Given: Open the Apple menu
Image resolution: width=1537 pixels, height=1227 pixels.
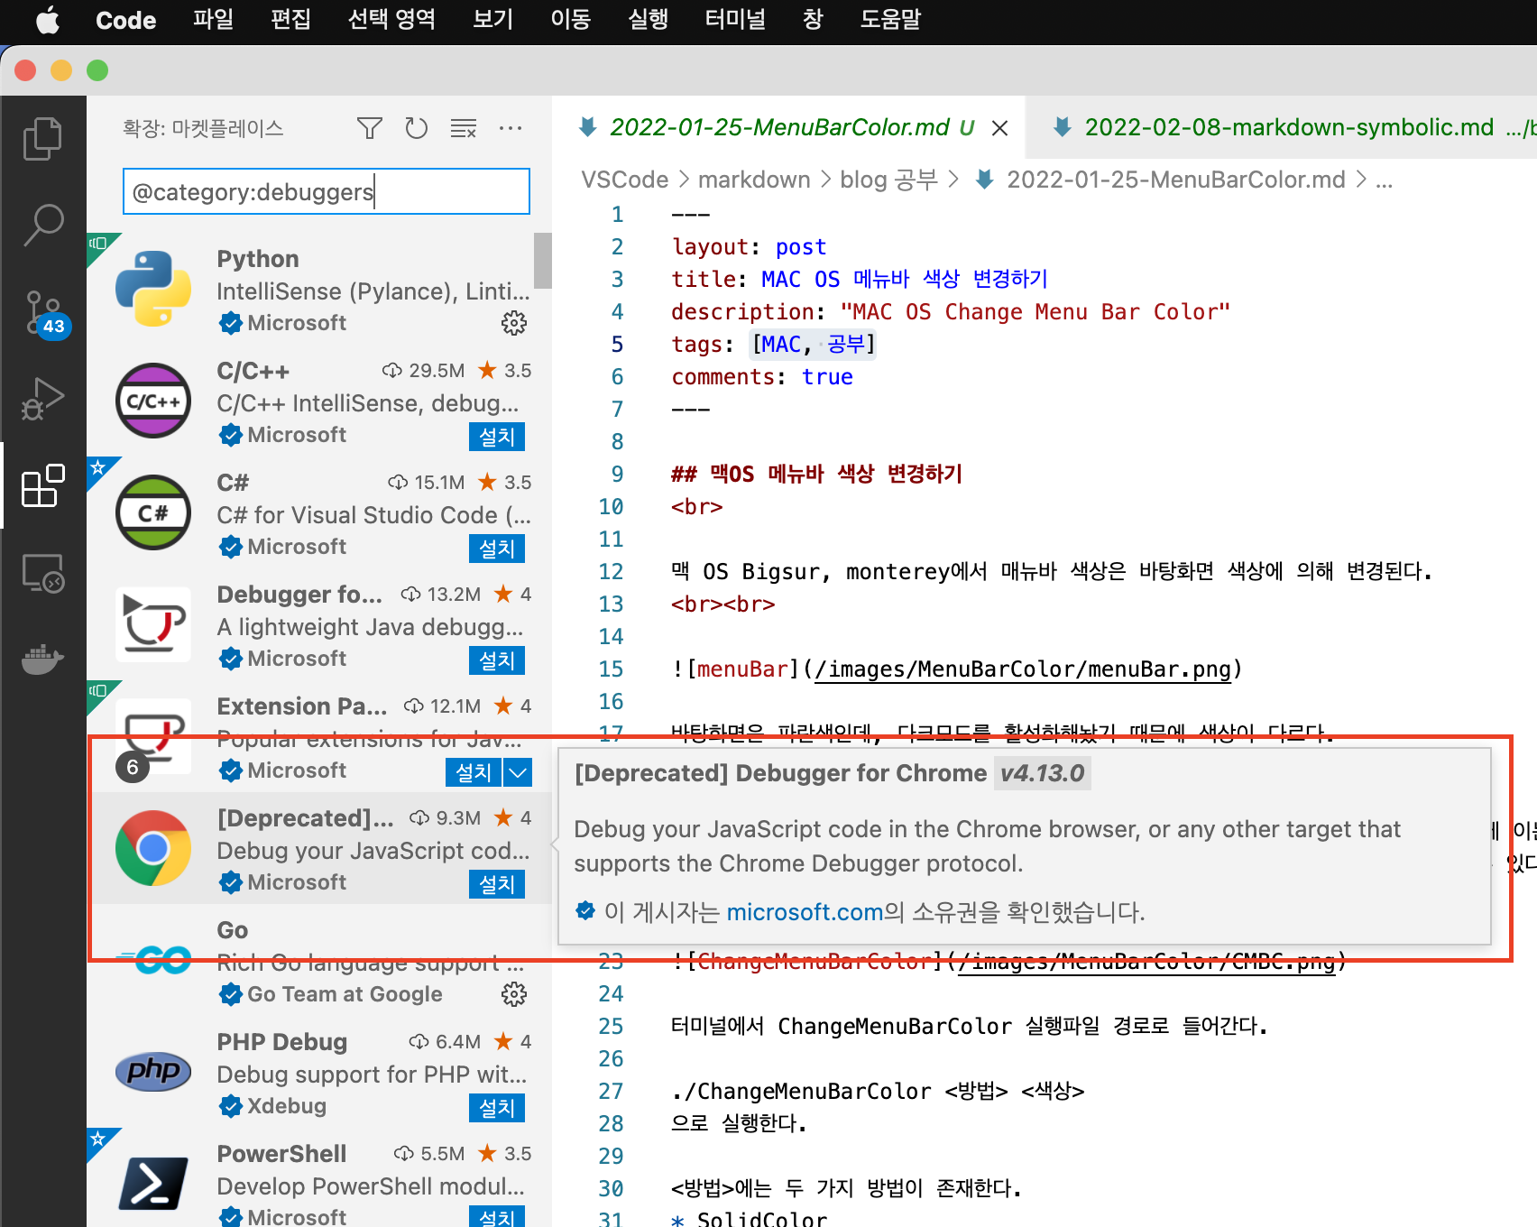Looking at the screenshot, I should click(48, 19).
